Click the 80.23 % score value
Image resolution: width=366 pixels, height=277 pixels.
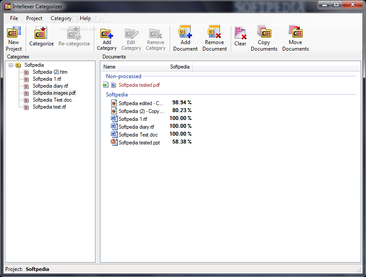182,110
